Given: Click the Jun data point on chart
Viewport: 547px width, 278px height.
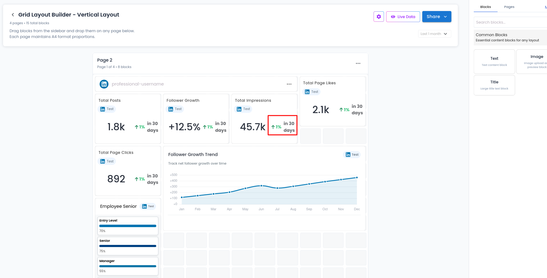Looking at the screenshot, I should (261, 186).
